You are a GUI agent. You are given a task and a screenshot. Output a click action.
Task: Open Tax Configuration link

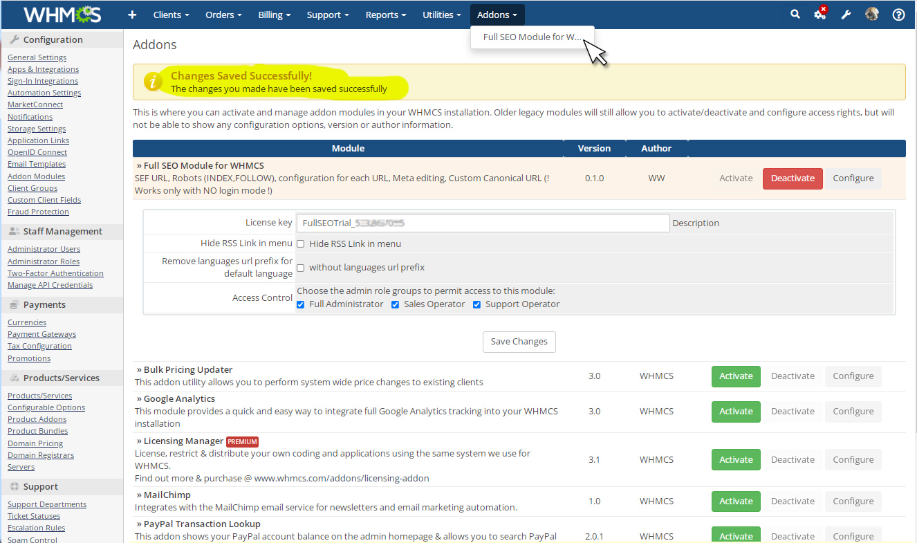tap(39, 346)
